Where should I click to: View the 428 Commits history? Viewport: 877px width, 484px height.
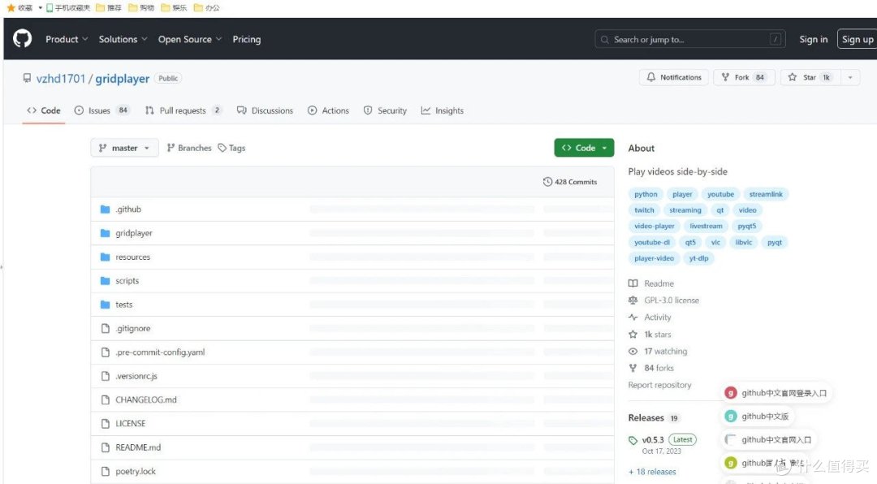click(570, 182)
